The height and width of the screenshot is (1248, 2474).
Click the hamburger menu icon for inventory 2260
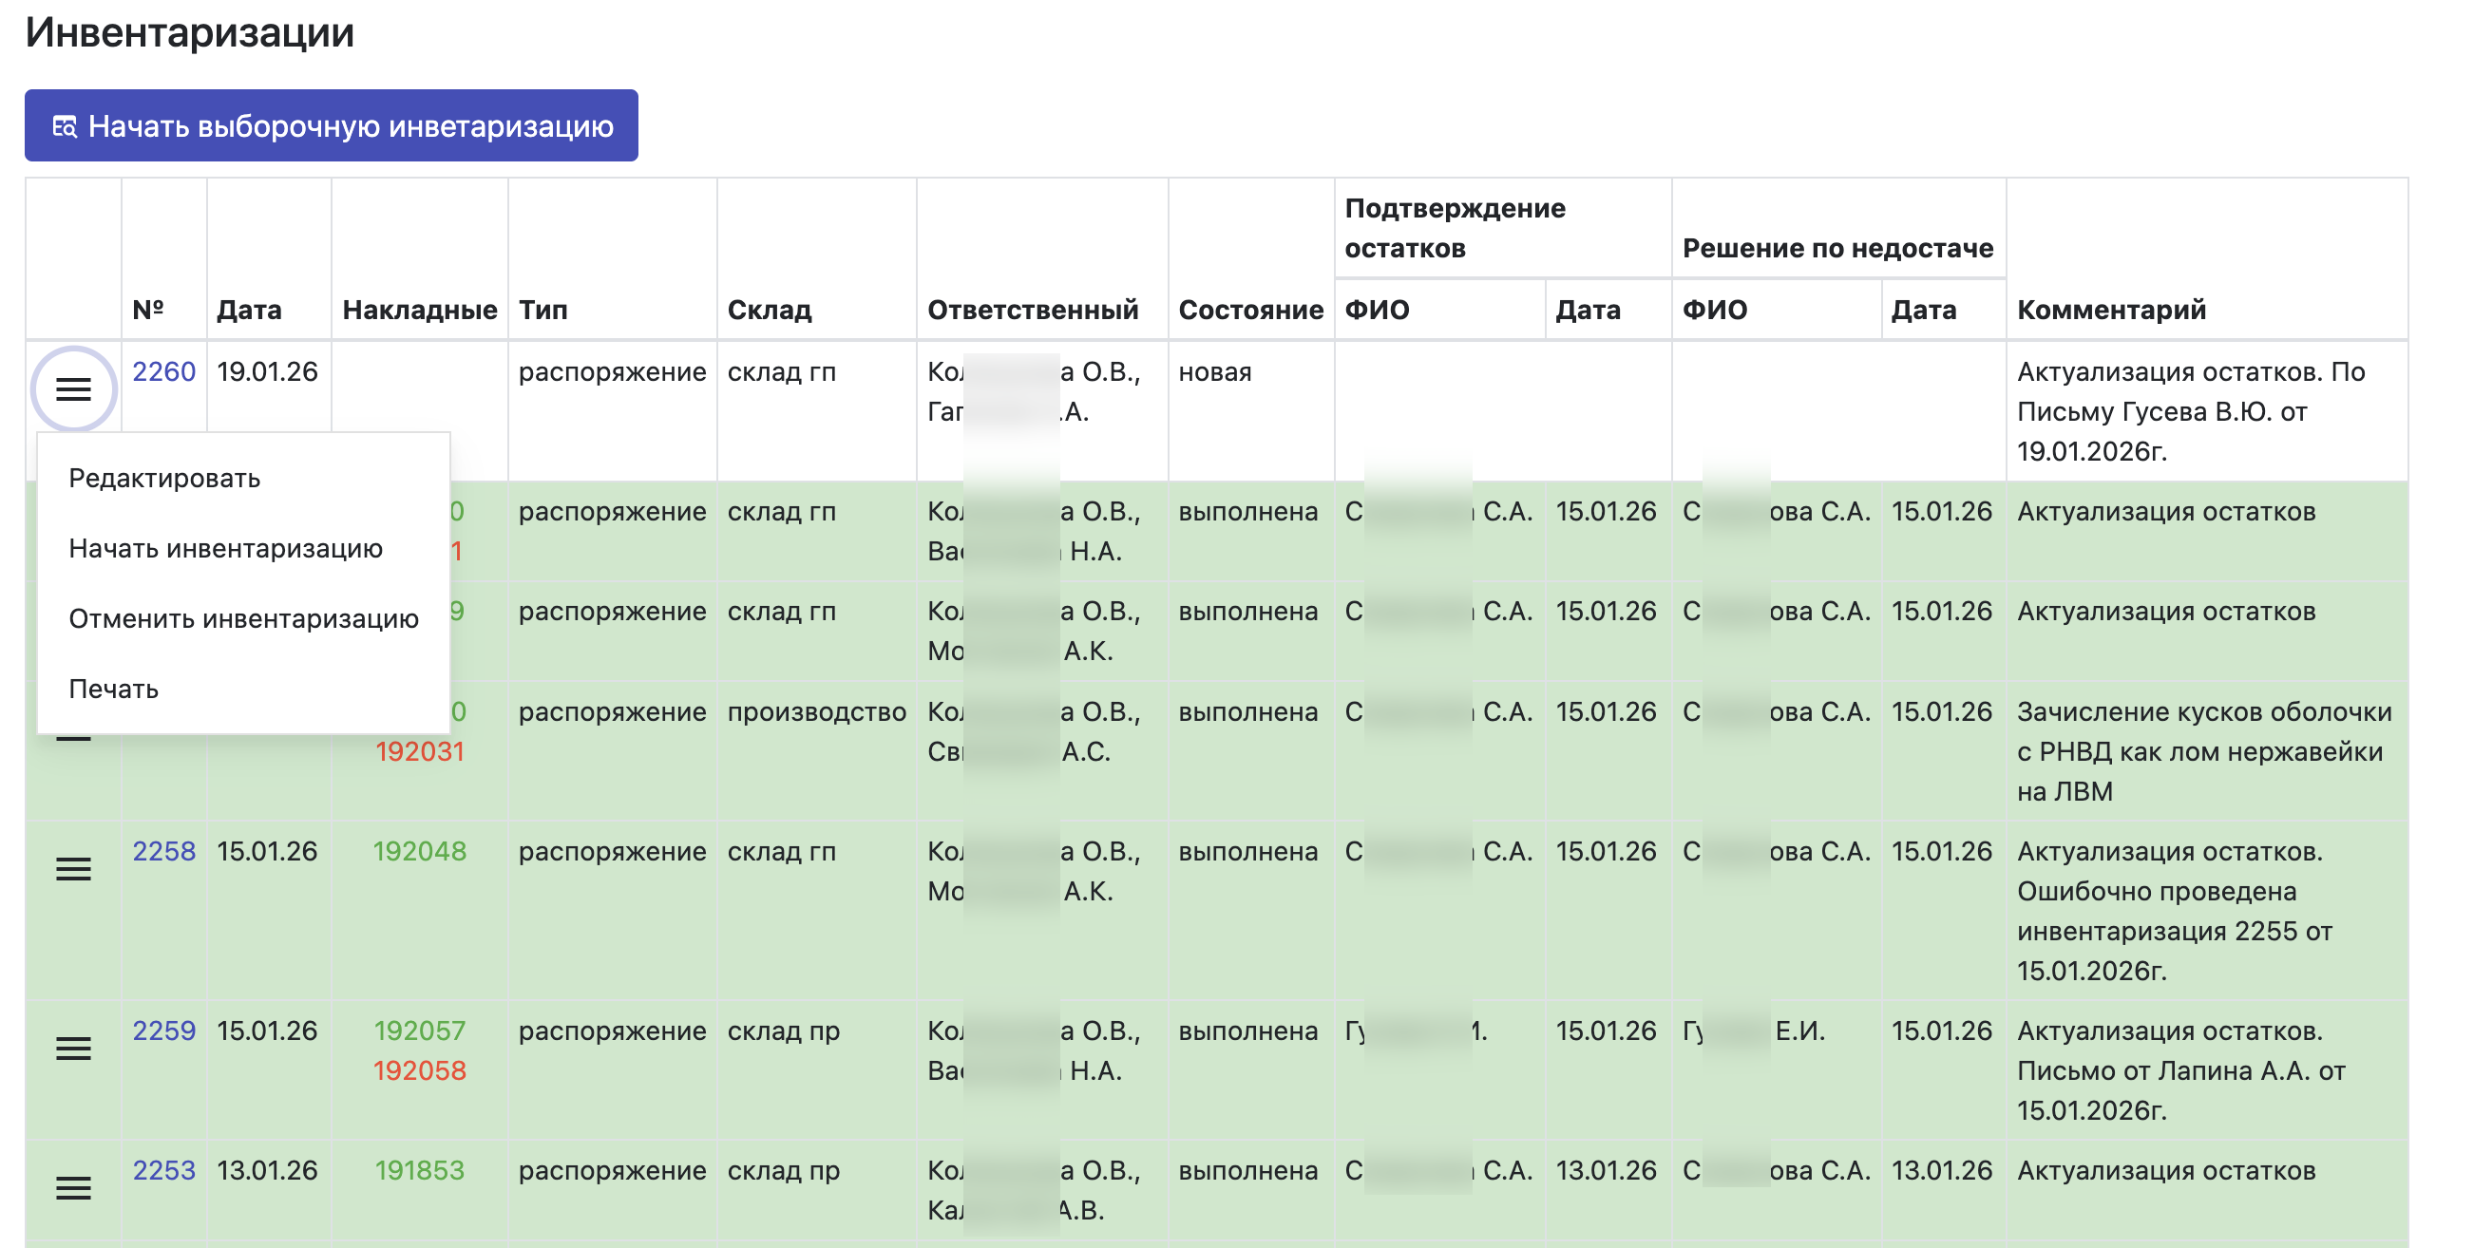pos(73,388)
